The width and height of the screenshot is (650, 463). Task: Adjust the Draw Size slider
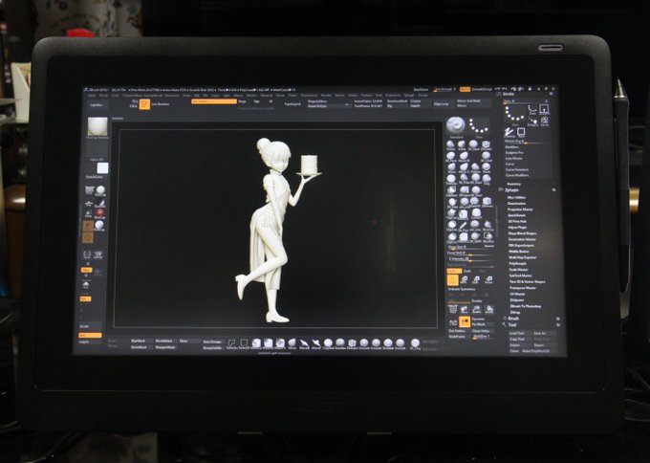(x=470, y=247)
